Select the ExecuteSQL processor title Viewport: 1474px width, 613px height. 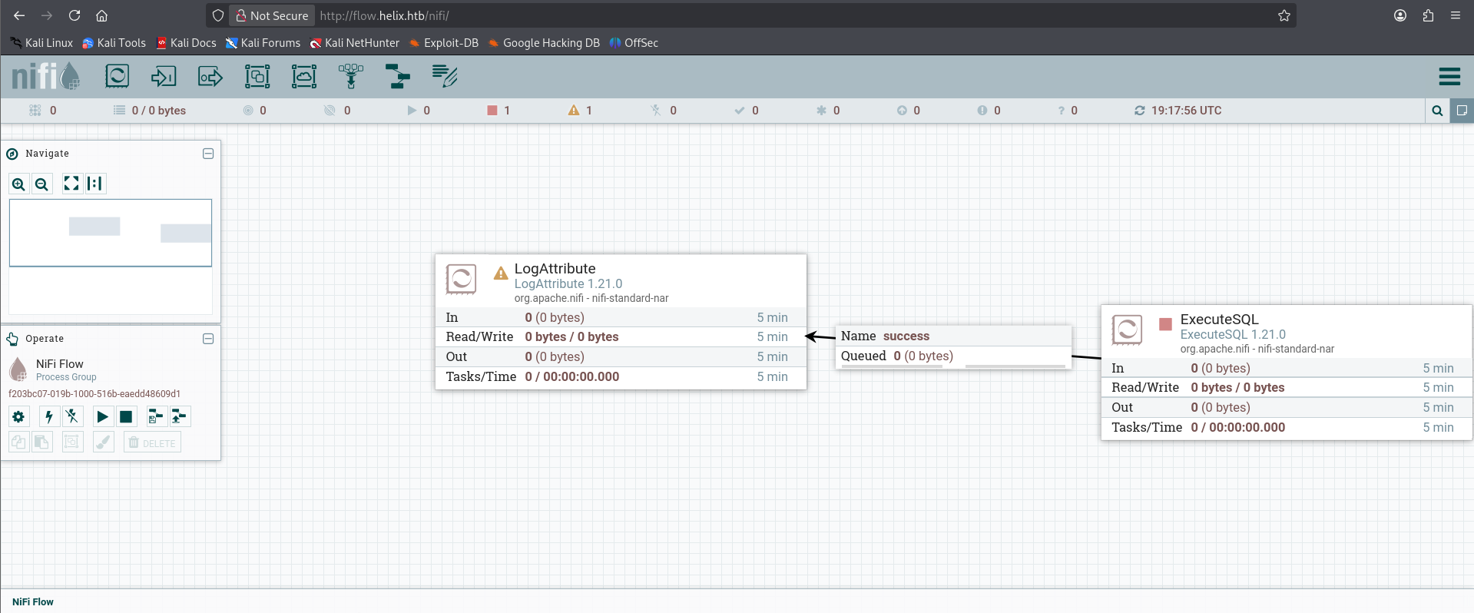[1219, 320]
